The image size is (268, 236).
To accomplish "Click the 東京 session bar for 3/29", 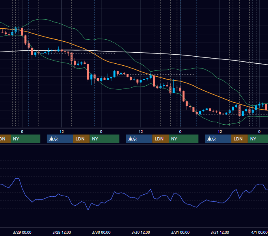I will 60,139.
